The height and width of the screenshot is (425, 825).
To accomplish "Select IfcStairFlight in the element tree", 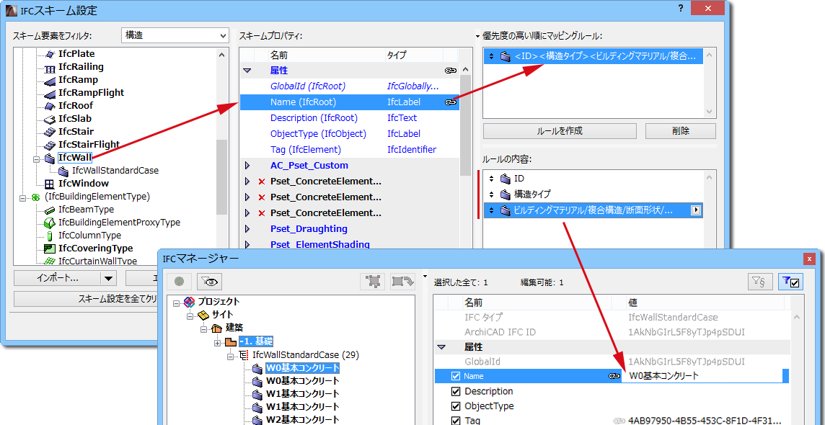I will click(x=89, y=145).
